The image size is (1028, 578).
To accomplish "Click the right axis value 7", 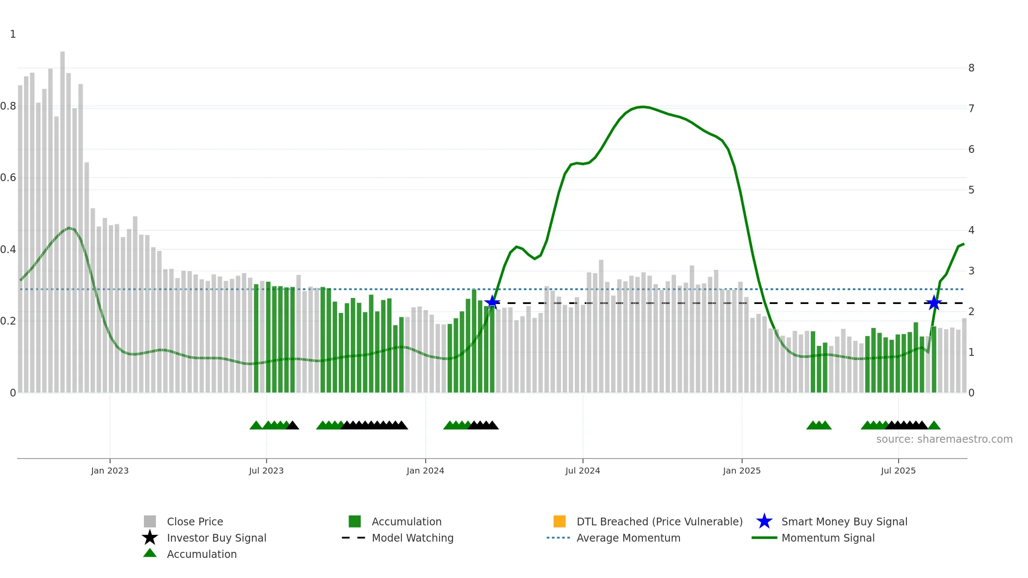I will tap(971, 108).
